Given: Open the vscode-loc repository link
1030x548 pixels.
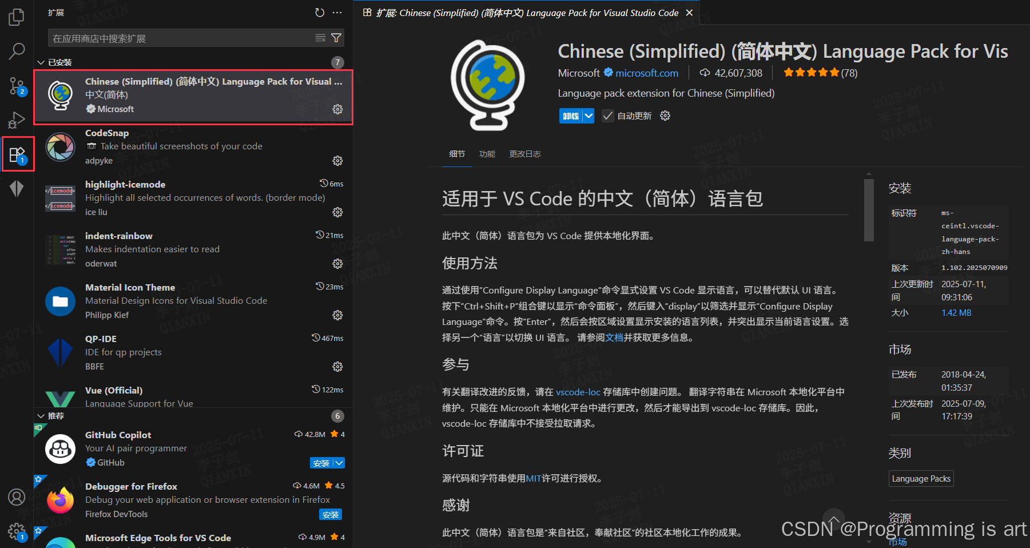Looking at the screenshot, I should (x=578, y=392).
